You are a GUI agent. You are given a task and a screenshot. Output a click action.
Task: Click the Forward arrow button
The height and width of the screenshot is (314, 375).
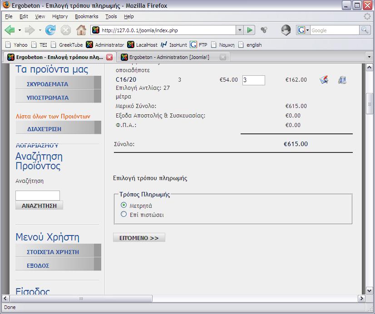pos(30,30)
